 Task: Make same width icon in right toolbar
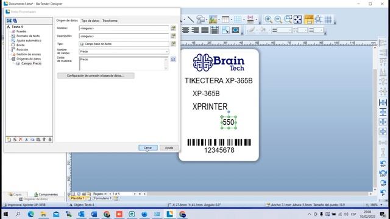383,102
